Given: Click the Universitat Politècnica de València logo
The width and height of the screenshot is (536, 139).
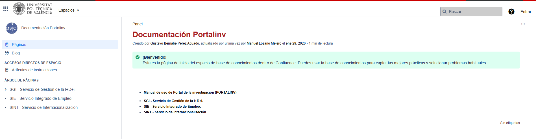Looking at the screenshot, I should 33,9.
